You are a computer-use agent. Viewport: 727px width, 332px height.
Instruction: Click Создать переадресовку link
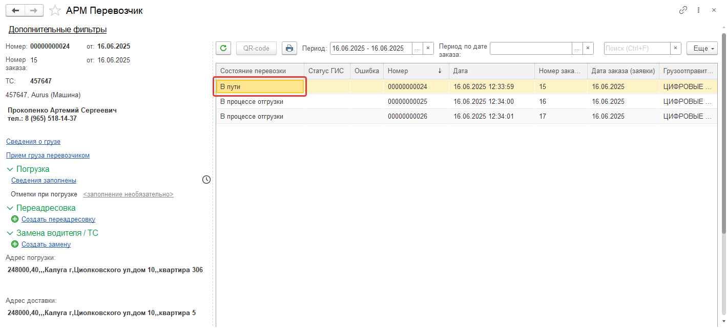coord(58,219)
